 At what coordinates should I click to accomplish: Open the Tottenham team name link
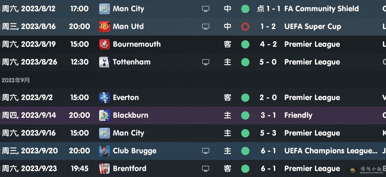(132, 62)
